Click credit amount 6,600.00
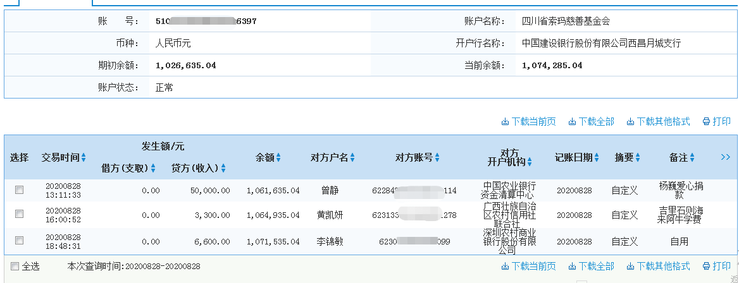Screen dimensions: 739x283 213,241
